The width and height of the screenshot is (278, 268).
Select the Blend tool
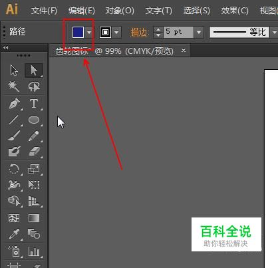(x=34, y=234)
